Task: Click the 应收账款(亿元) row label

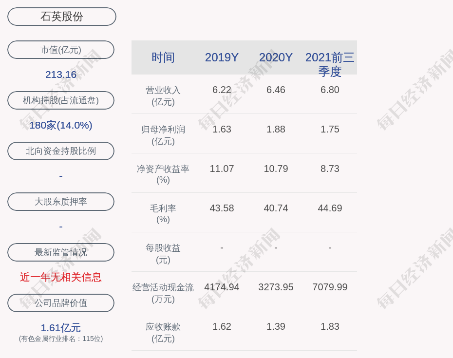Action: (163, 333)
